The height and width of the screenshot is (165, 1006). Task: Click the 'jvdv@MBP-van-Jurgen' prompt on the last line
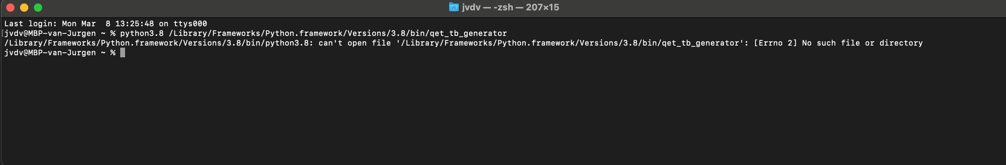click(x=50, y=53)
